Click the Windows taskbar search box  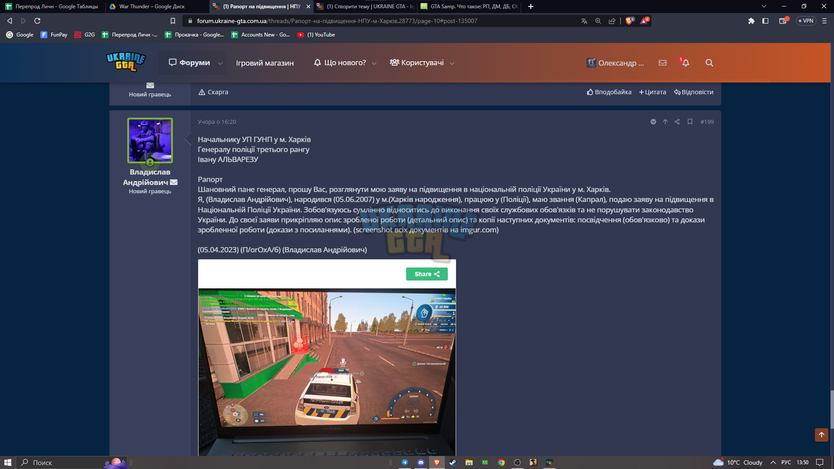click(x=72, y=462)
